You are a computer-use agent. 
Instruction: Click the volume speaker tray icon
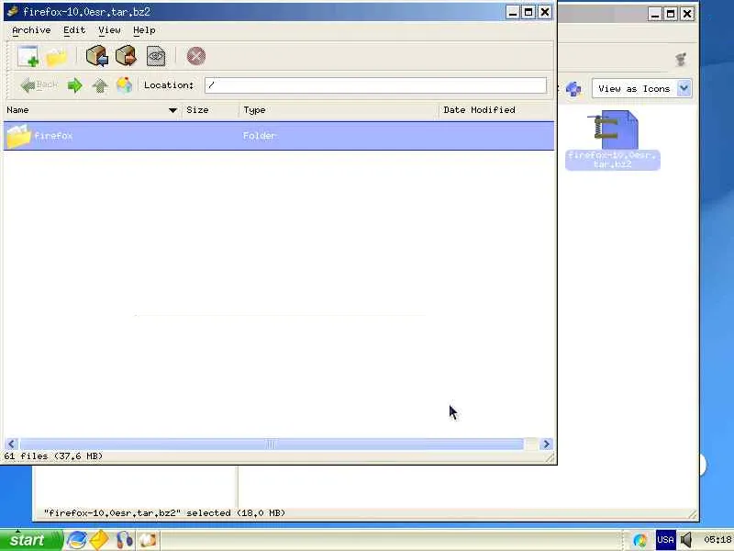pyautogui.click(x=686, y=540)
